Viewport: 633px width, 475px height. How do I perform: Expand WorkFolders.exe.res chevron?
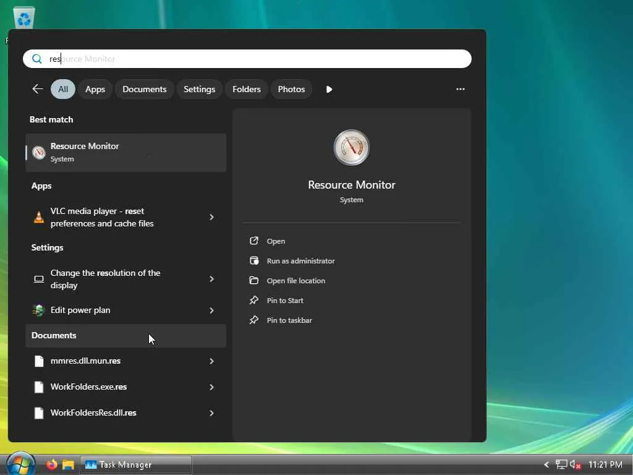tap(211, 387)
